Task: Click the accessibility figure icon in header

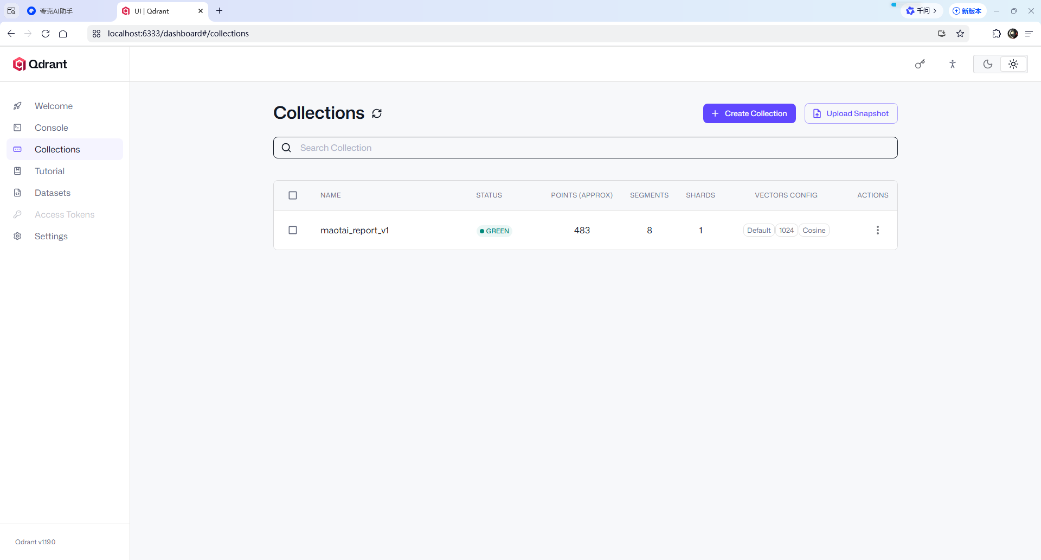Action: click(953, 64)
